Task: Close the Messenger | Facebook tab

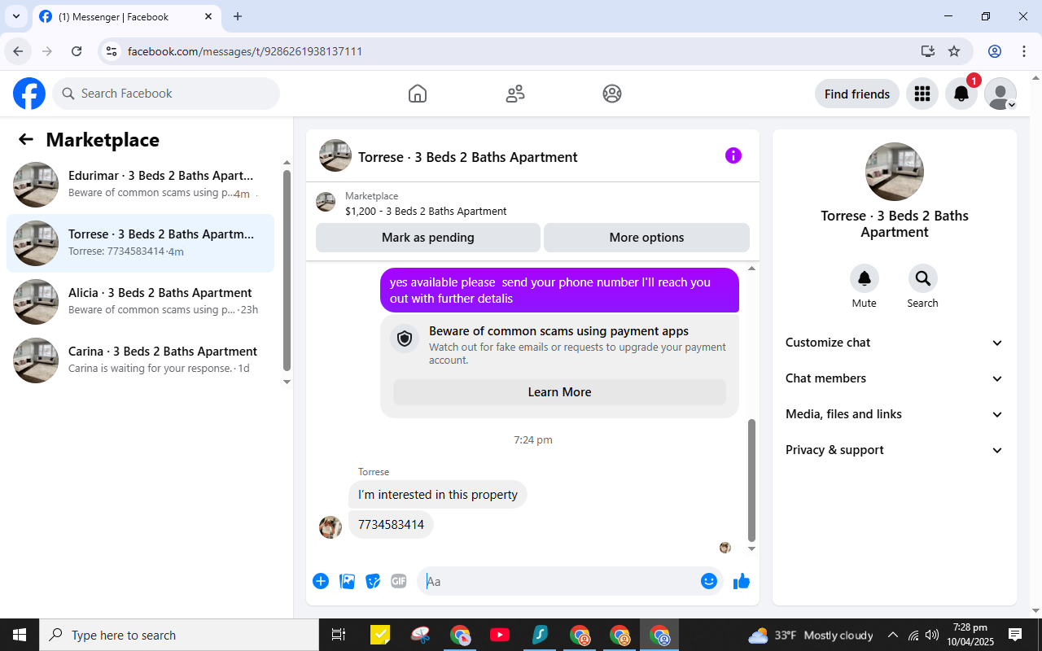Action: (208, 16)
